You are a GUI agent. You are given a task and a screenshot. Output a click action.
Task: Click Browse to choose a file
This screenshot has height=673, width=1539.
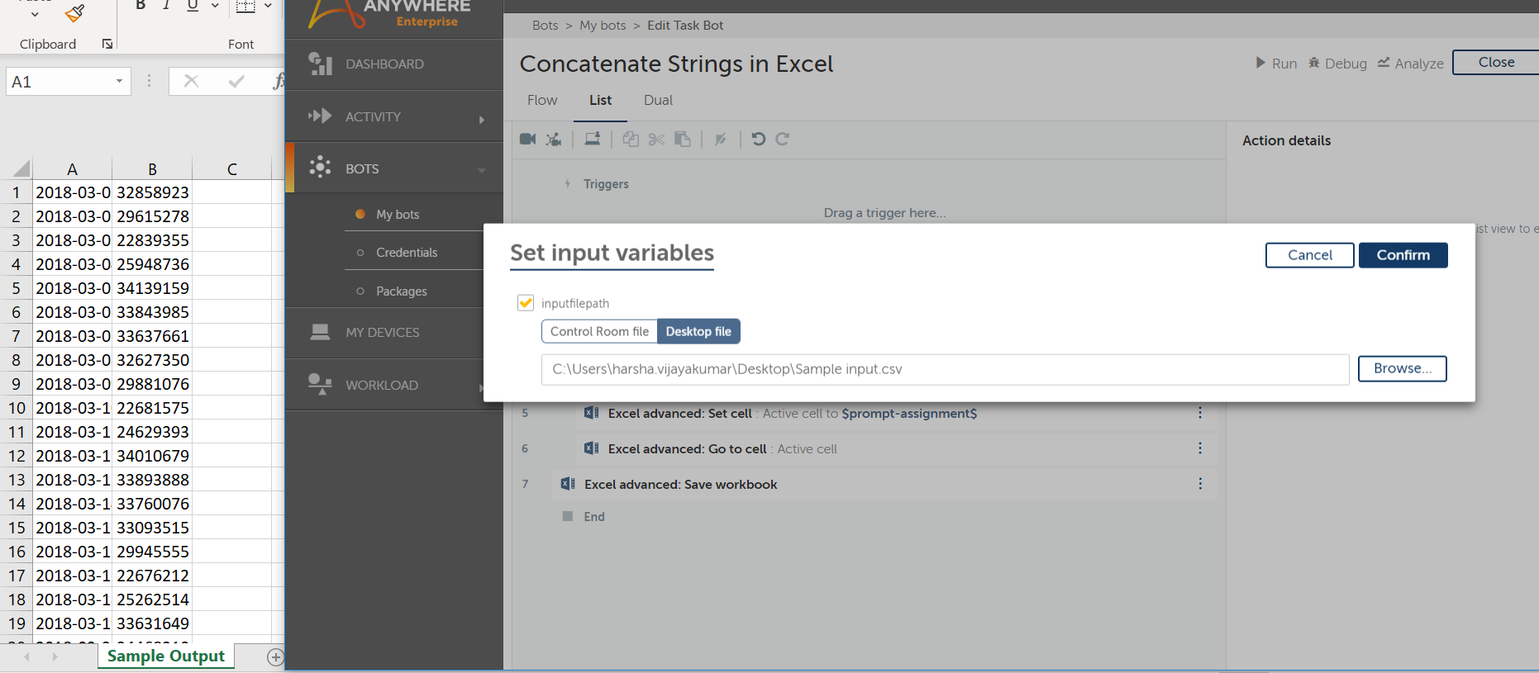1402,368
